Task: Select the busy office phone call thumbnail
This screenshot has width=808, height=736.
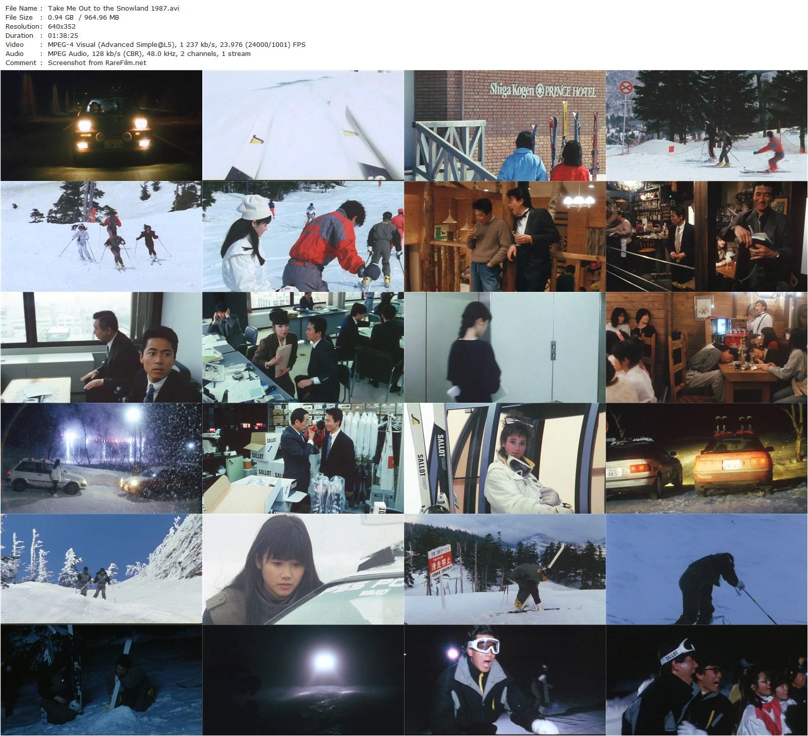Action: coord(303,348)
